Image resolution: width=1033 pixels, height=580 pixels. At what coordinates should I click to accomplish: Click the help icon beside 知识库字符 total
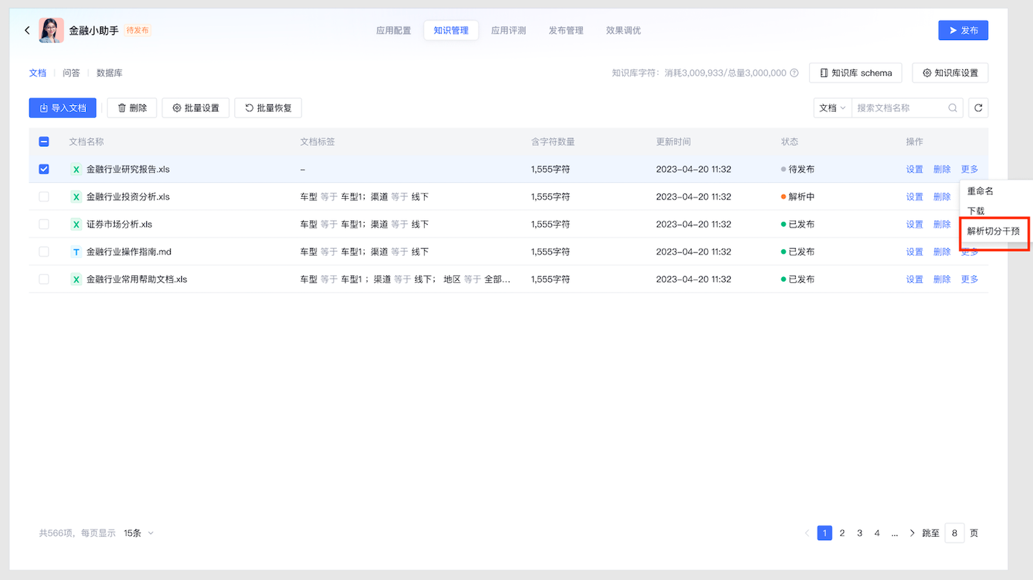coord(795,73)
